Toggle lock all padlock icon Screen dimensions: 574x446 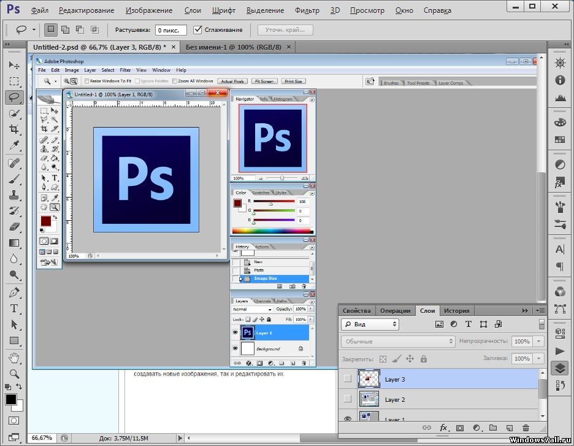coord(424,359)
